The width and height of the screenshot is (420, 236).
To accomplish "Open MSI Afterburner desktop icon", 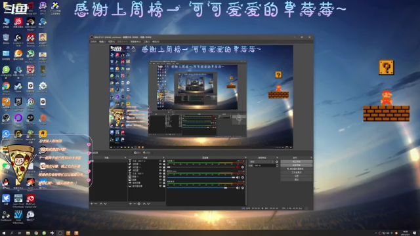I will [30, 56].
